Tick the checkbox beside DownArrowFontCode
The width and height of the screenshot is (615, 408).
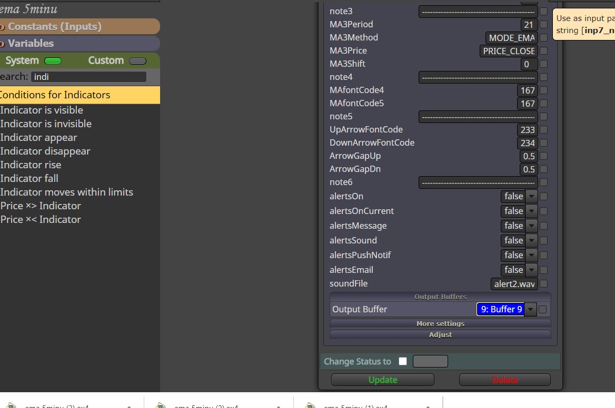(543, 143)
